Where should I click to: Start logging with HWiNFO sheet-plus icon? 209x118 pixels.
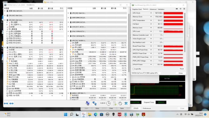pyautogui.click(x=114, y=103)
